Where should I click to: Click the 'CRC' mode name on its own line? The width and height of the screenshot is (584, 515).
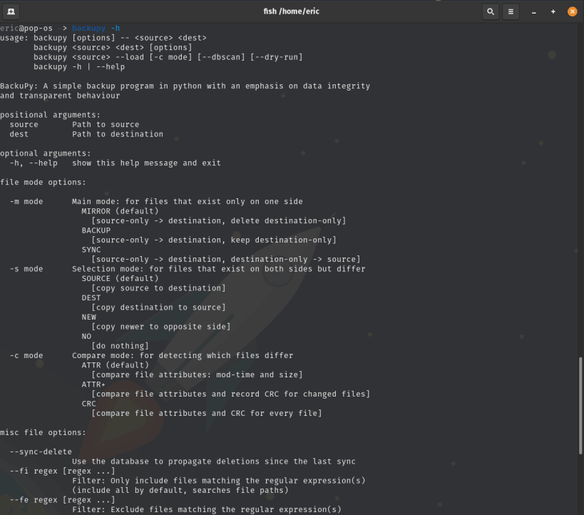(89, 404)
